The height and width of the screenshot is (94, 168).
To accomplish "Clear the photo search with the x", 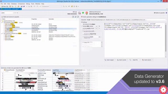I will [x=18, y=13].
